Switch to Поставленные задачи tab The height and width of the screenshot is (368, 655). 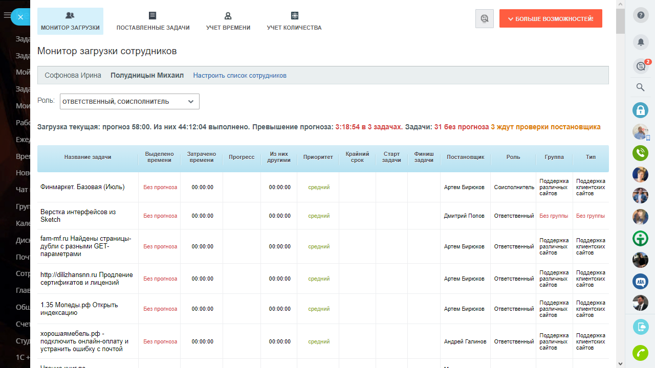[x=153, y=21]
